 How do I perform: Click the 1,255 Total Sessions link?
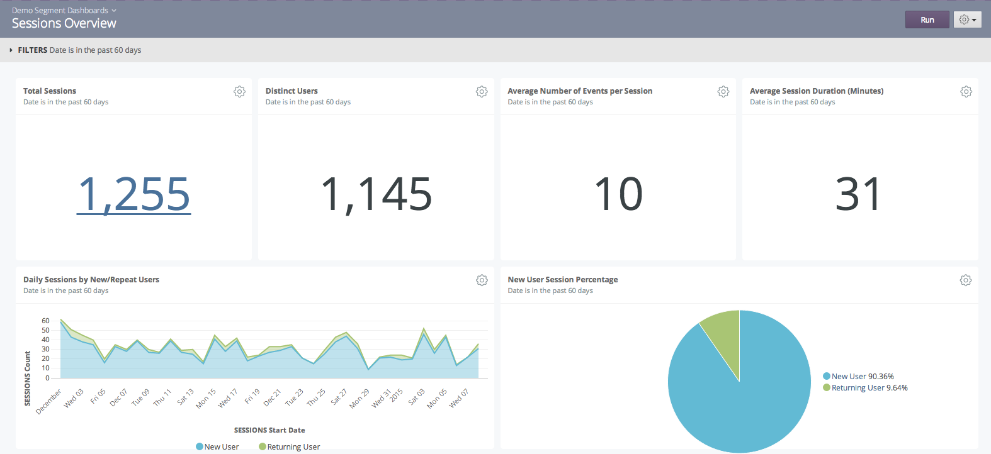(133, 194)
